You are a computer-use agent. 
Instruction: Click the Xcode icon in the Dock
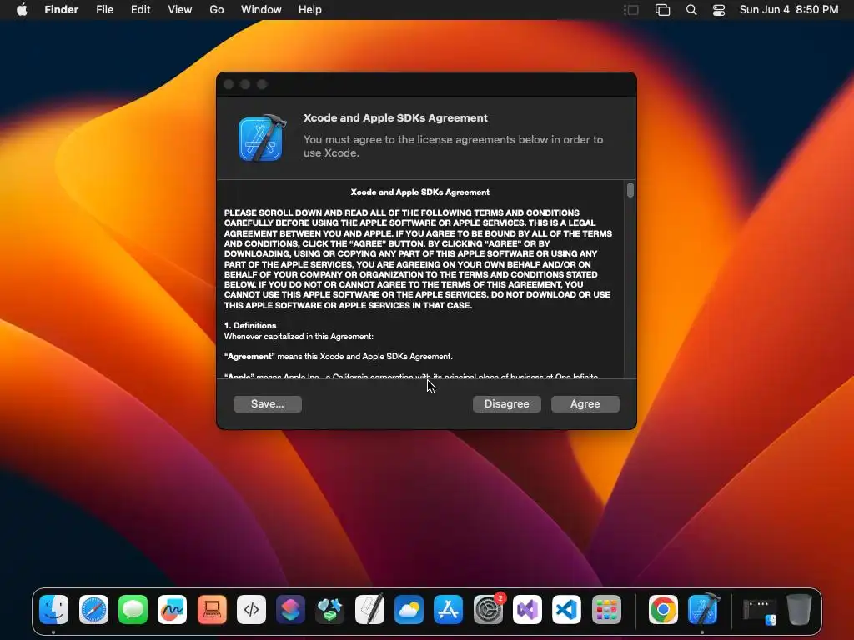[x=702, y=609]
